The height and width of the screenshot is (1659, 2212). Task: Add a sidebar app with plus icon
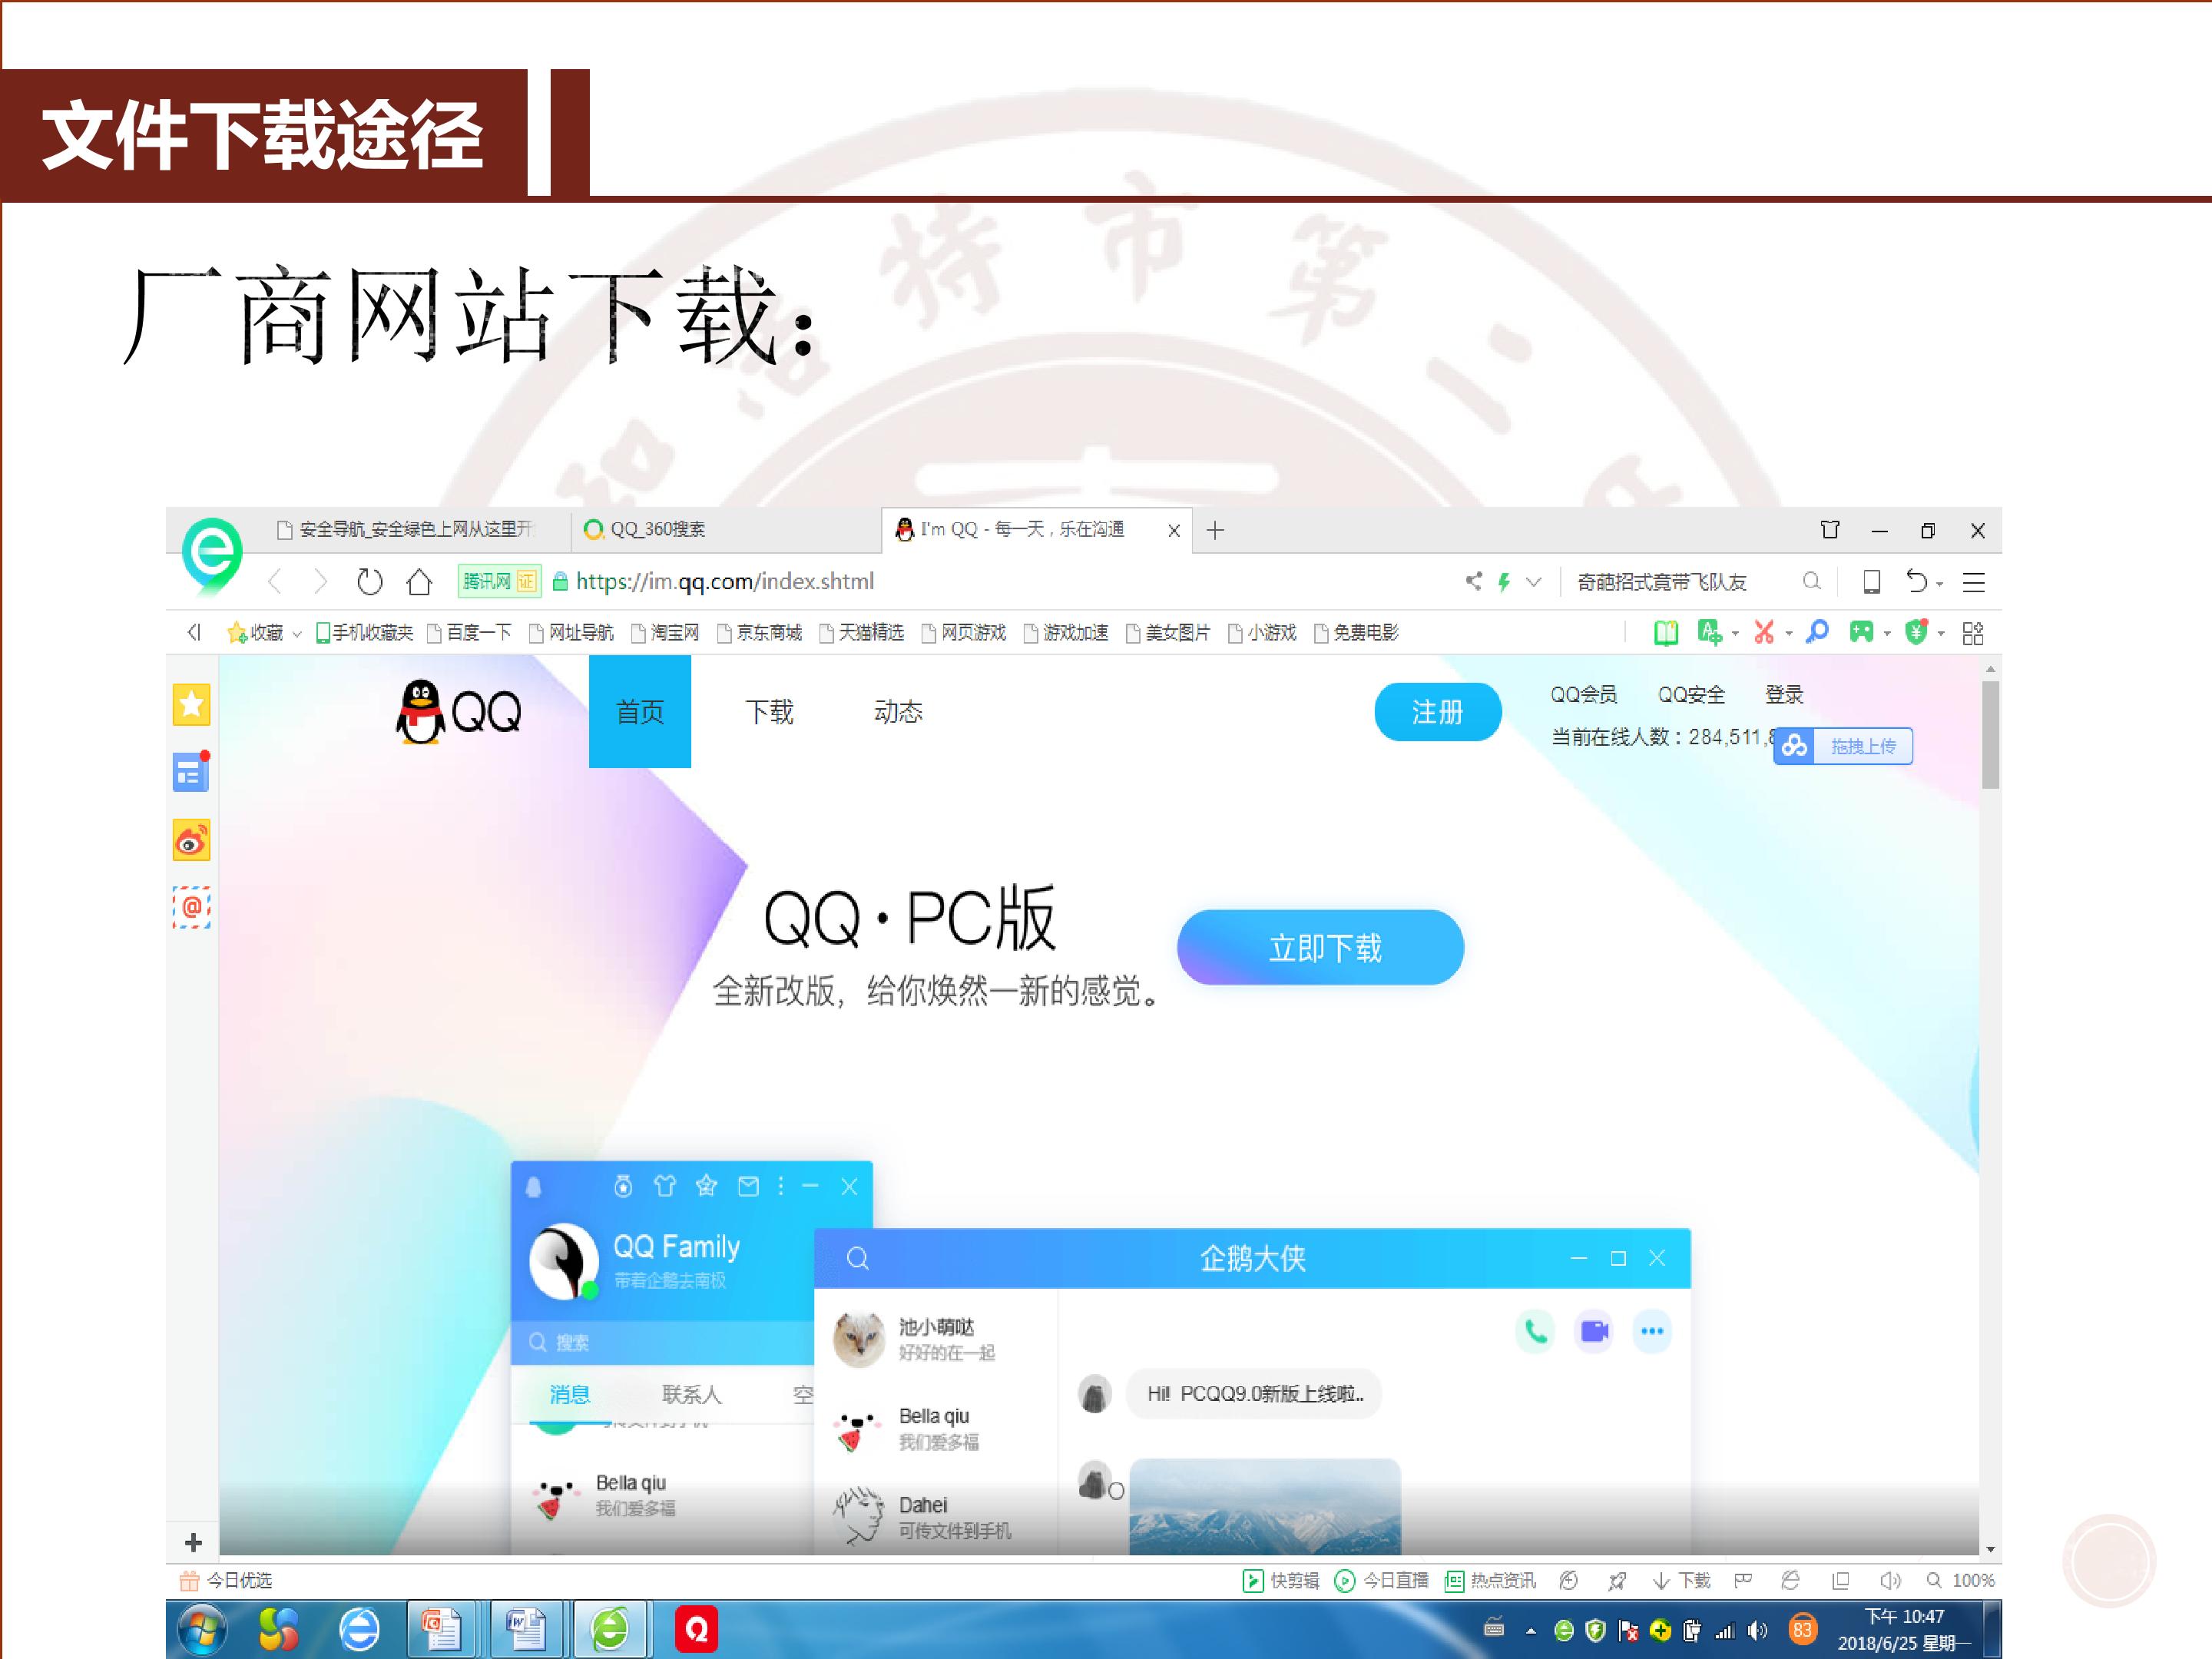pyautogui.click(x=193, y=1542)
